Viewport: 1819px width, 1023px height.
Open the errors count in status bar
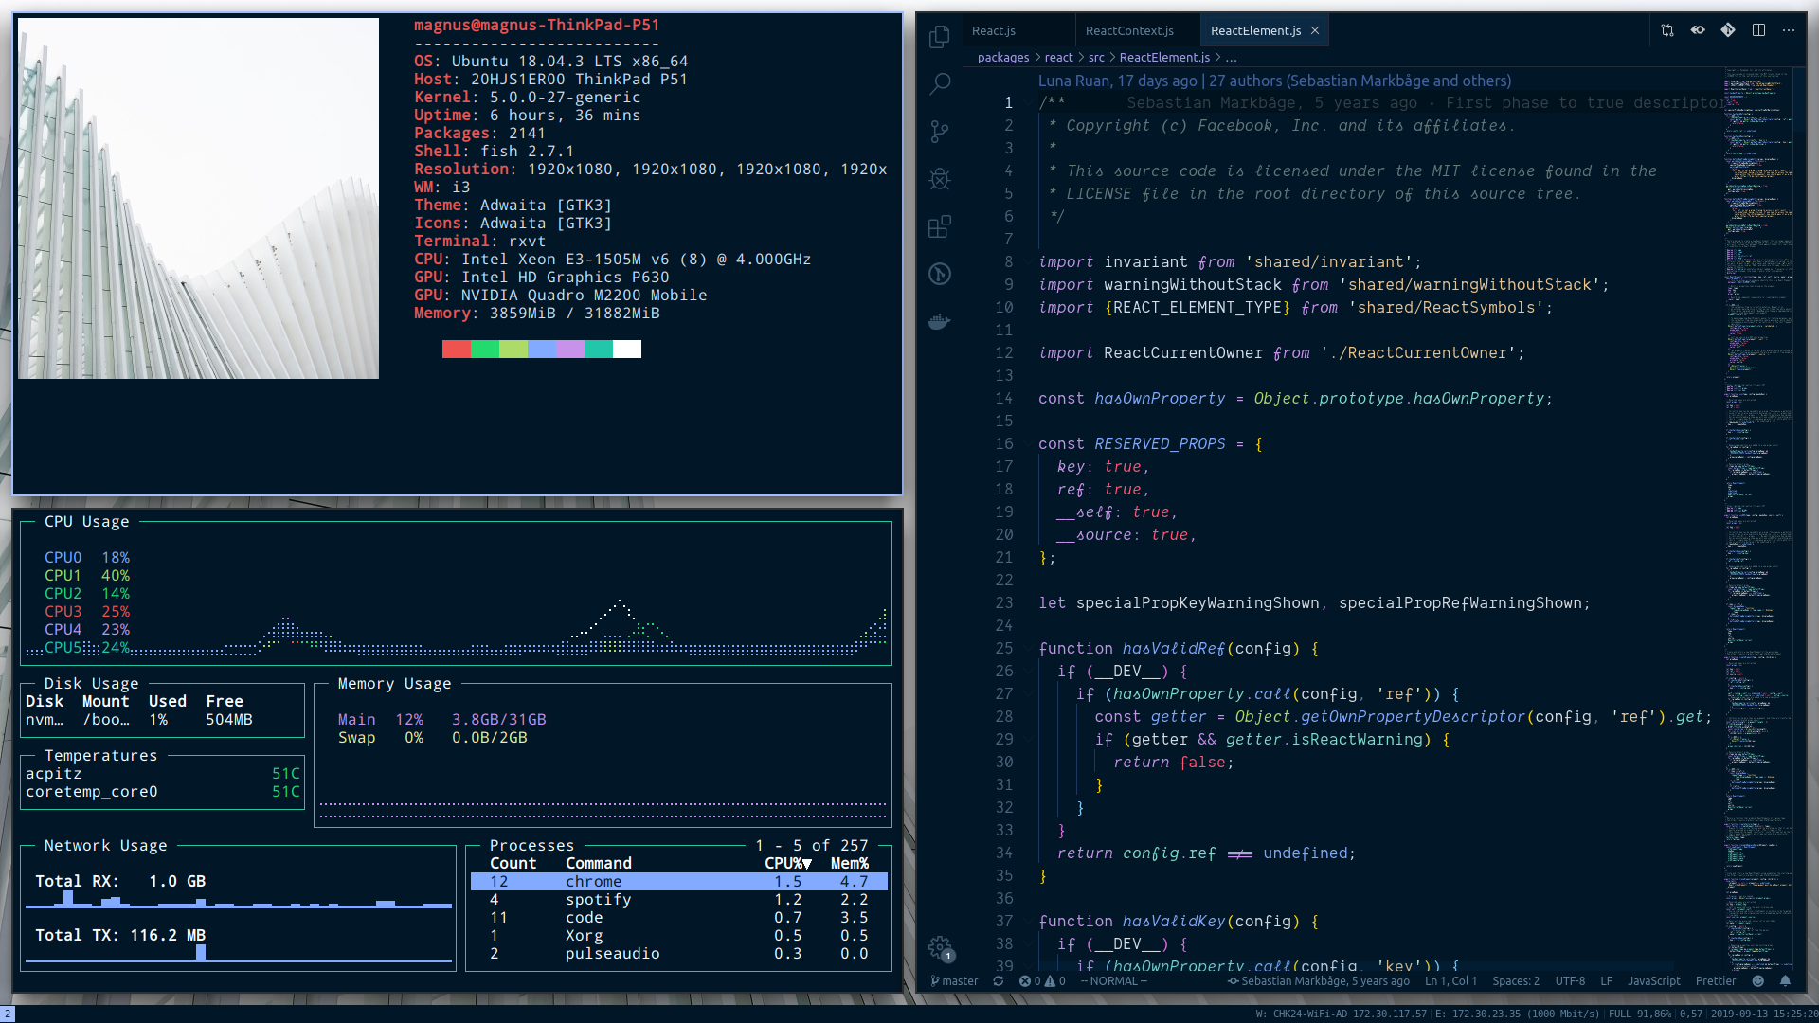point(1030,981)
